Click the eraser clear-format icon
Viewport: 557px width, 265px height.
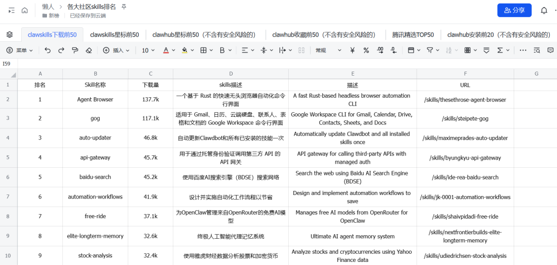click(89, 50)
